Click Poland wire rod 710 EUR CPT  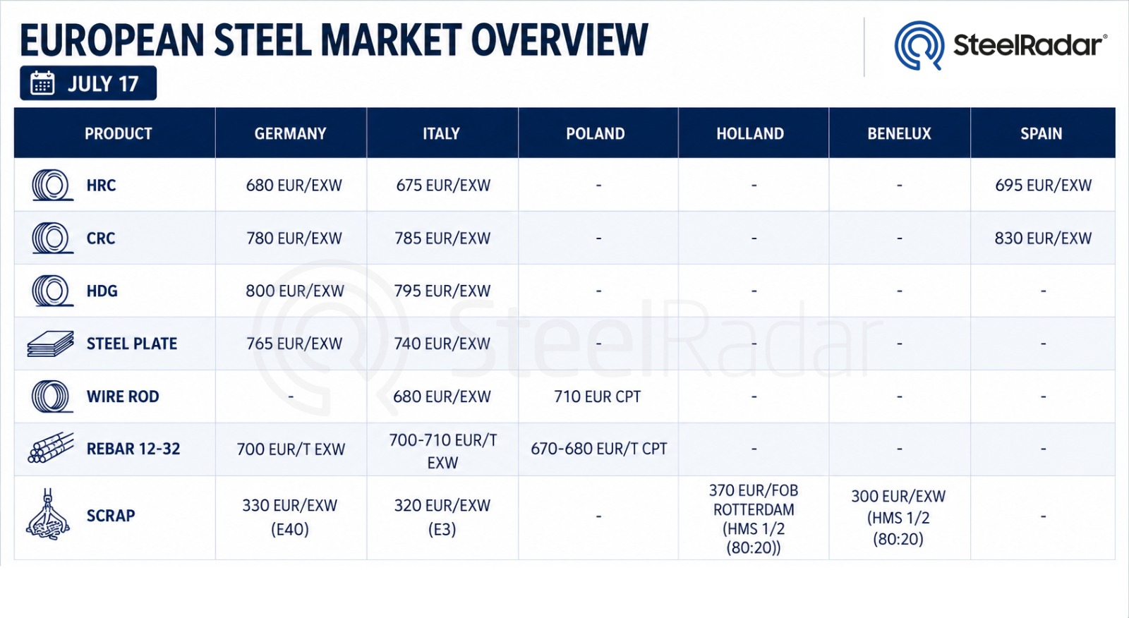pos(598,396)
